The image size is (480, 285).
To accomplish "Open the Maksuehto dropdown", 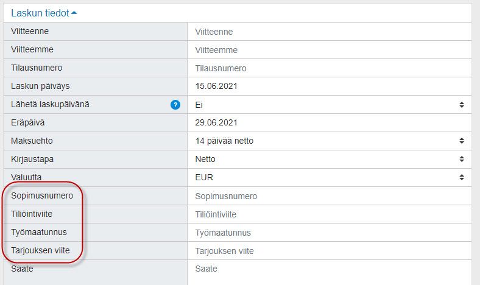I will click(329, 141).
